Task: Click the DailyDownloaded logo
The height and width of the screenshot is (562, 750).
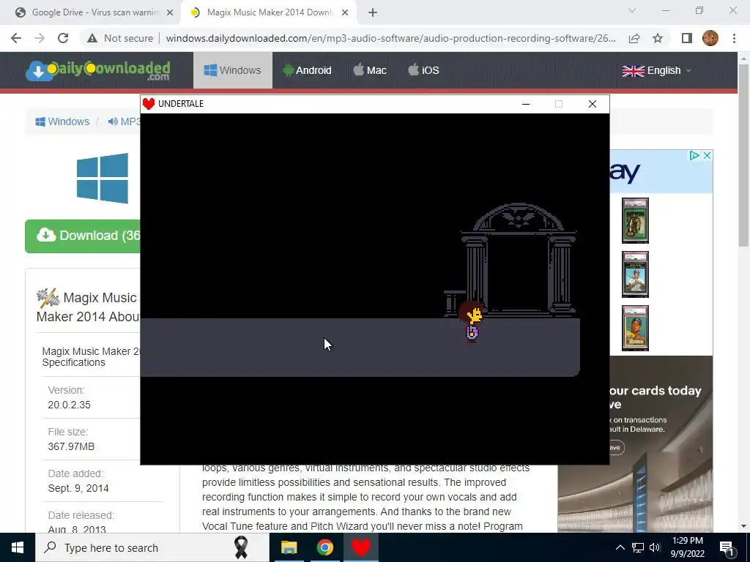Action: tap(98, 70)
